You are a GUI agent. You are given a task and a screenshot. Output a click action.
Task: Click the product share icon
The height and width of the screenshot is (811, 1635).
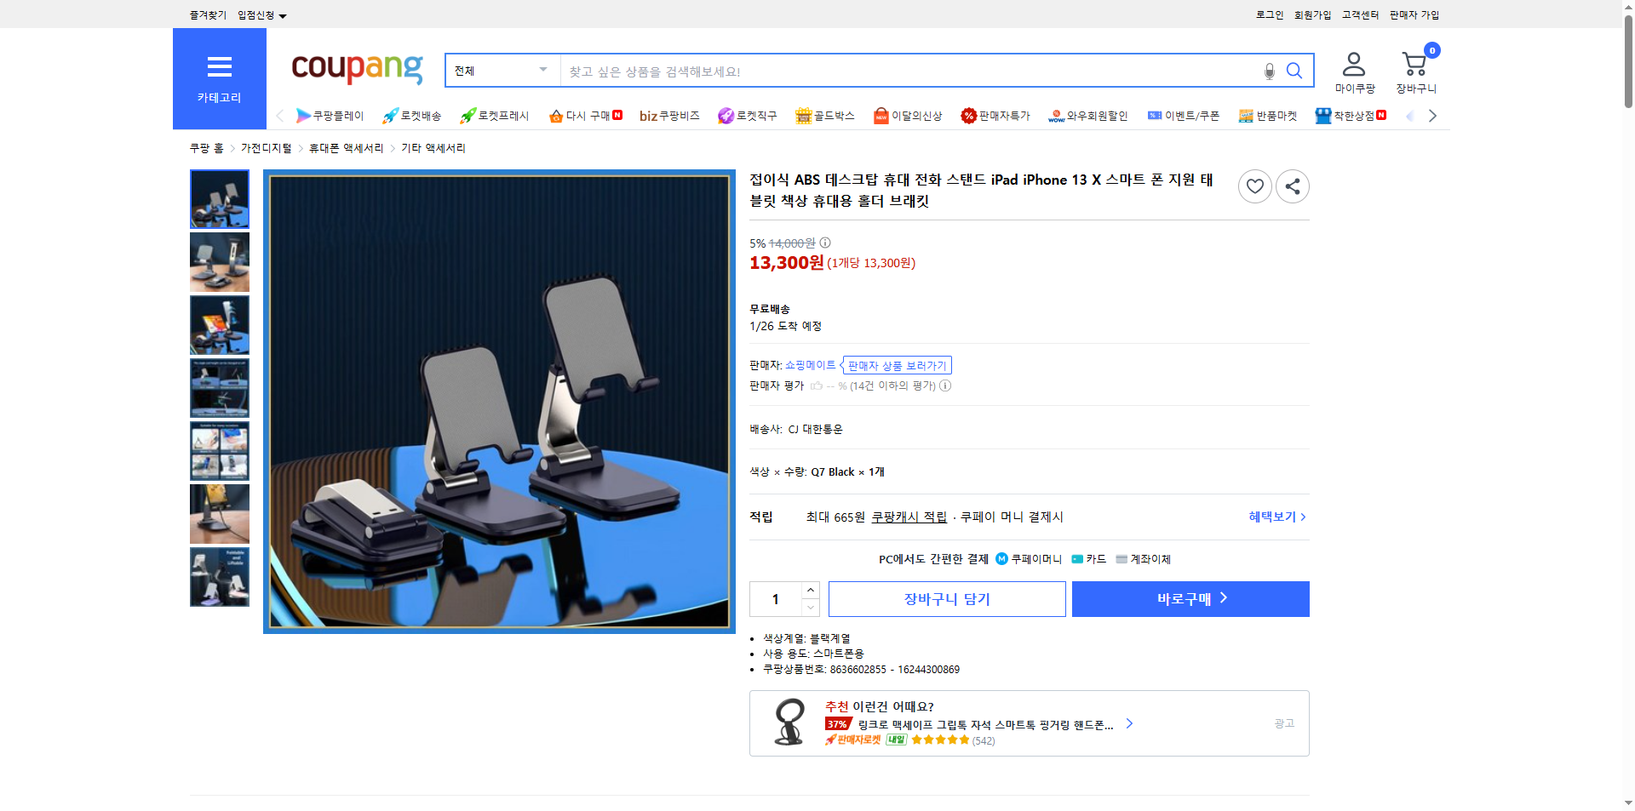click(x=1292, y=186)
